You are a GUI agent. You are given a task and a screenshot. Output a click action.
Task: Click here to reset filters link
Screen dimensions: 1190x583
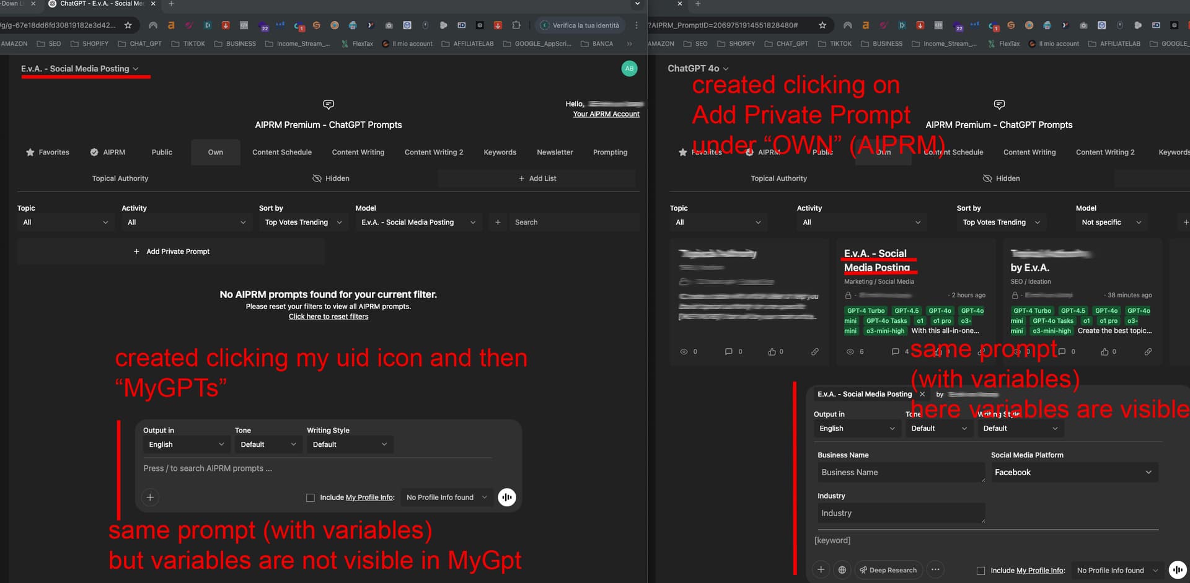(x=328, y=317)
